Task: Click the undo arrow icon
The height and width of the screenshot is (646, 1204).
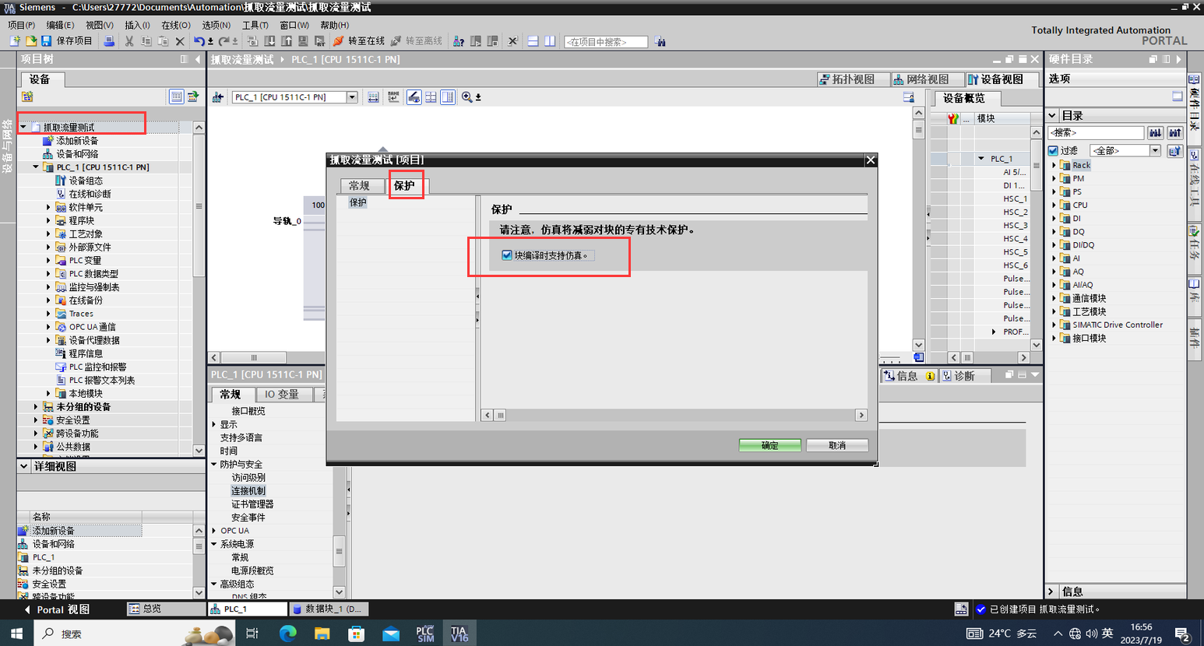Action: coord(199,40)
